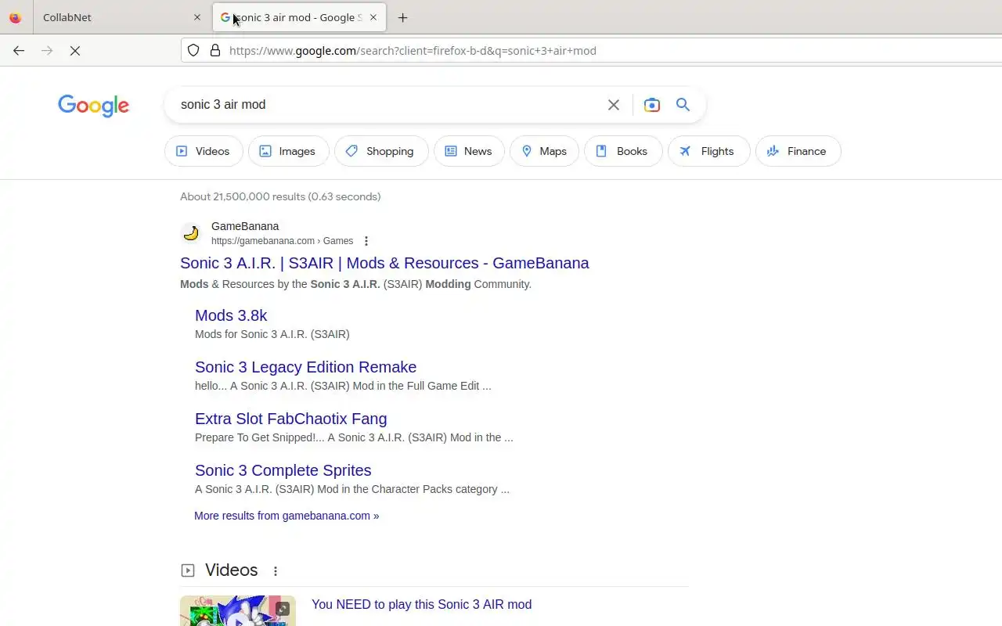Image resolution: width=1002 pixels, height=626 pixels.
Task: Stop loading the page
Action: [x=75, y=50]
